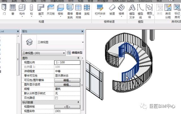Image resolution: width=181 pixels, height=114 pixels.
Task: Click the 视图比例 1 : 100 field
Action: (x=67, y=62)
